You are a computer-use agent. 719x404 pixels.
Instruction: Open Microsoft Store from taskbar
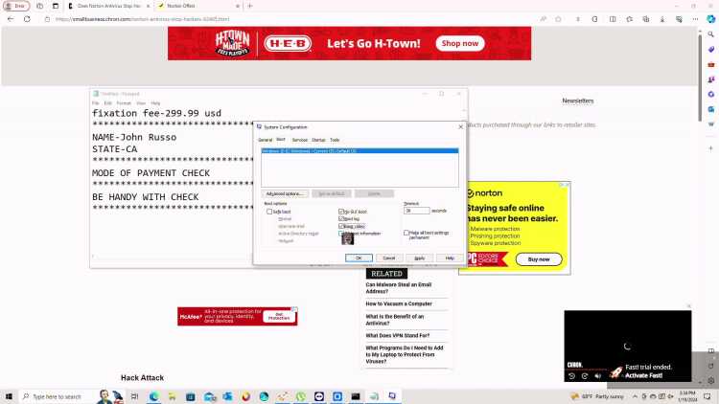pyautogui.click(x=191, y=396)
